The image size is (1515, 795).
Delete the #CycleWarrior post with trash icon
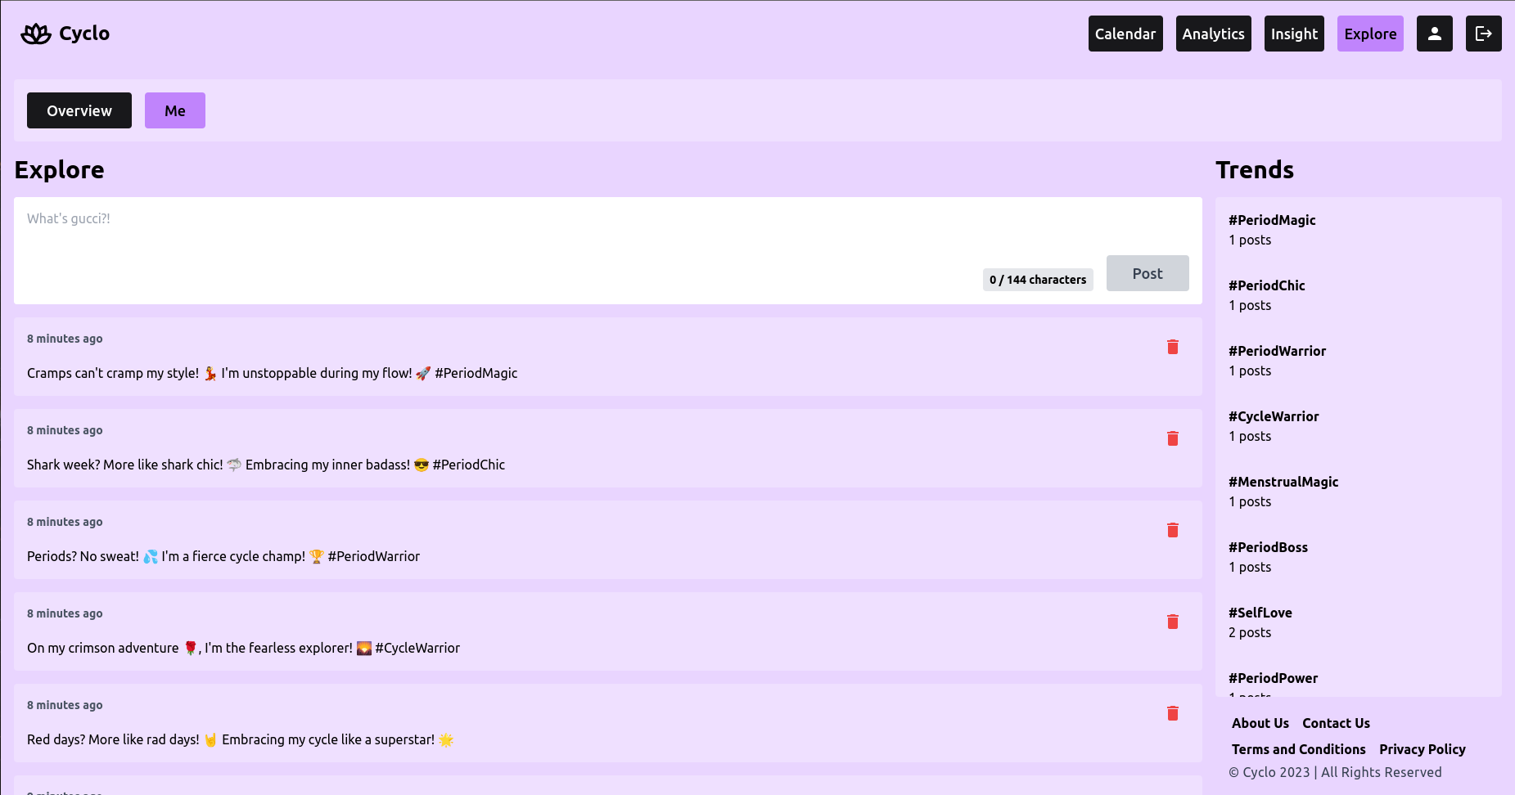(1173, 622)
